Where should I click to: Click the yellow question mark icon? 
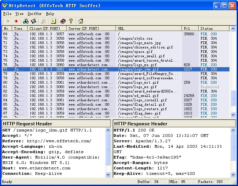click(71, 21)
